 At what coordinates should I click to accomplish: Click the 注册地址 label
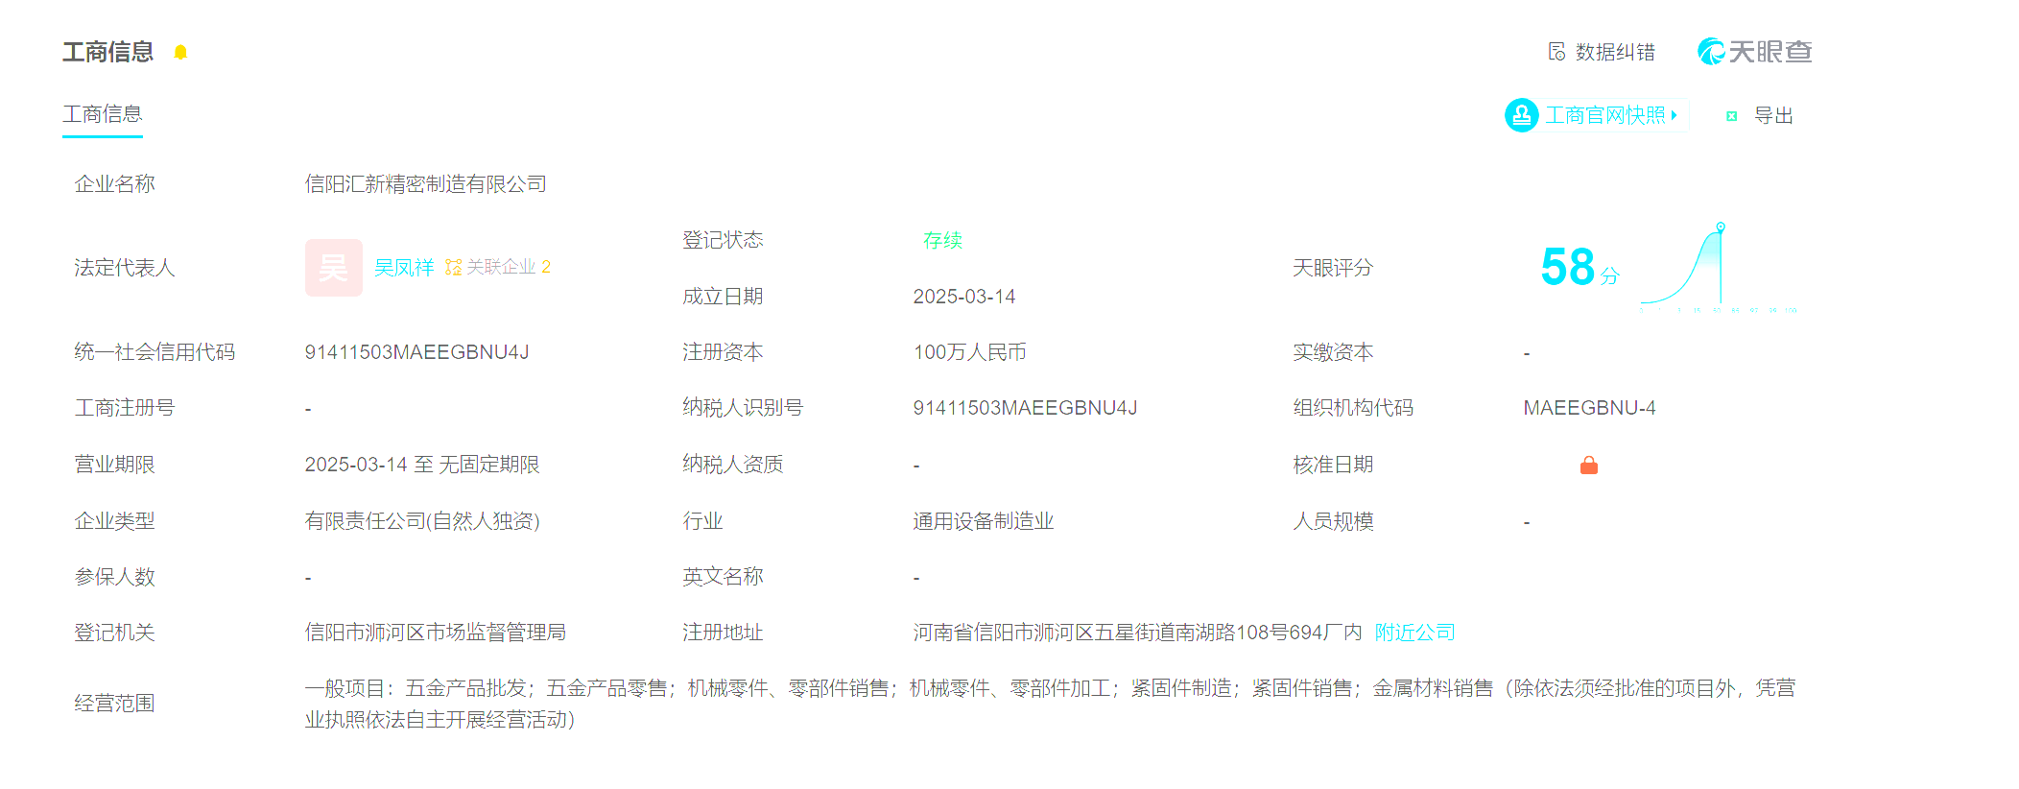coord(723,633)
